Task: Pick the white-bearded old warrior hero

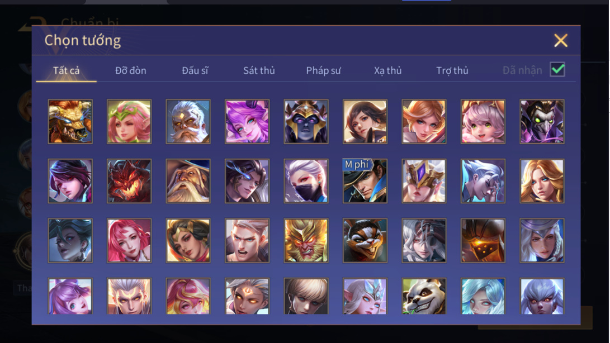Action: click(x=188, y=122)
